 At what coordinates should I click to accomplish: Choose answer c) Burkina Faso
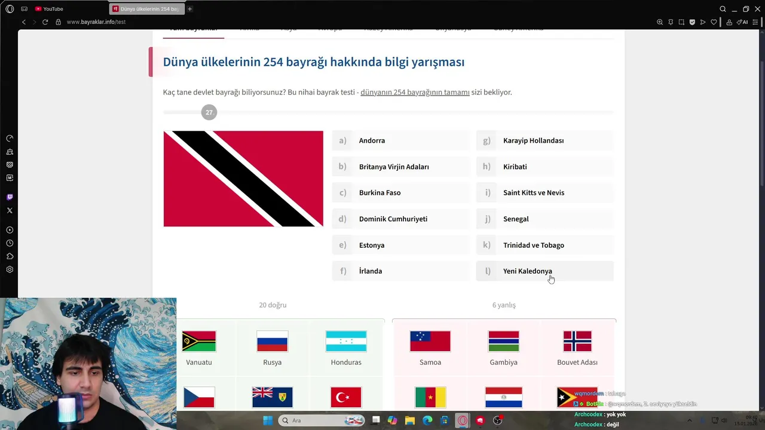[x=400, y=192]
